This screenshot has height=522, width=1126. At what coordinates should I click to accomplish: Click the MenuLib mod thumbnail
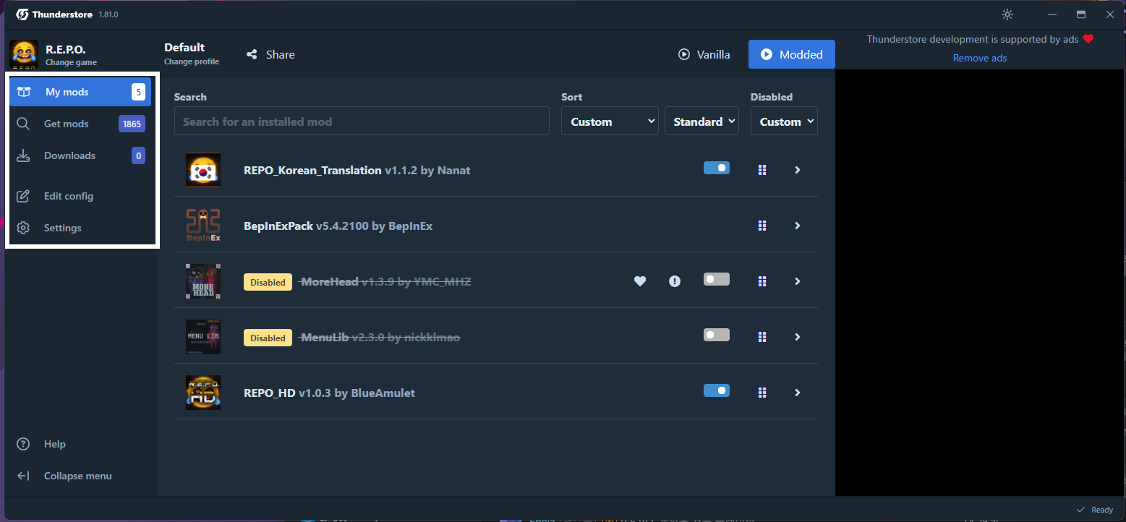[203, 337]
